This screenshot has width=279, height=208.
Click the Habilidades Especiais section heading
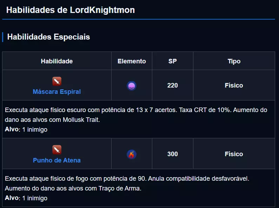click(48, 37)
